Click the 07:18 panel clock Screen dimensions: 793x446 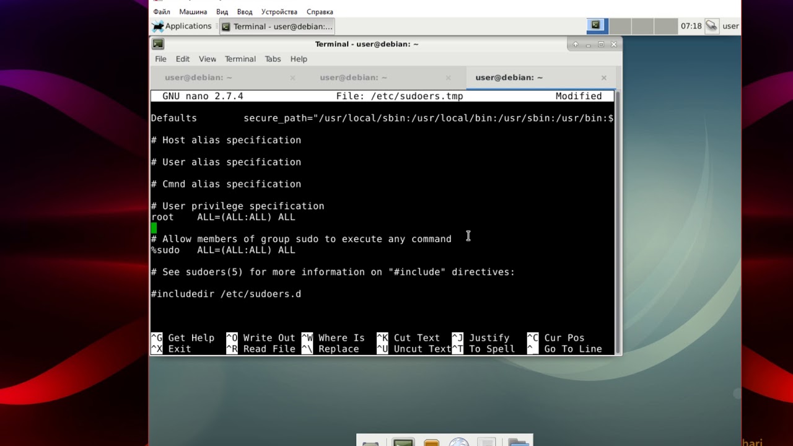pos(691,26)
